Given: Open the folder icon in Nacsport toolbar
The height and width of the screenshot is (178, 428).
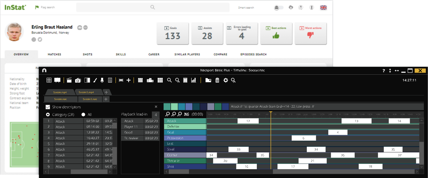Looking at the screenshot, I should [208, 80].
